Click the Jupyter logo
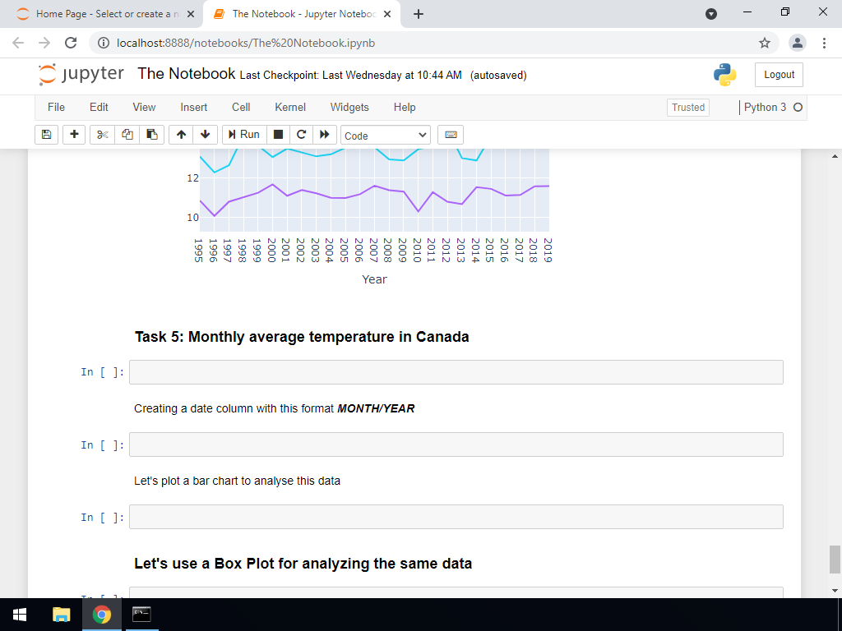842x631 pixels. [x=81, y=75]
